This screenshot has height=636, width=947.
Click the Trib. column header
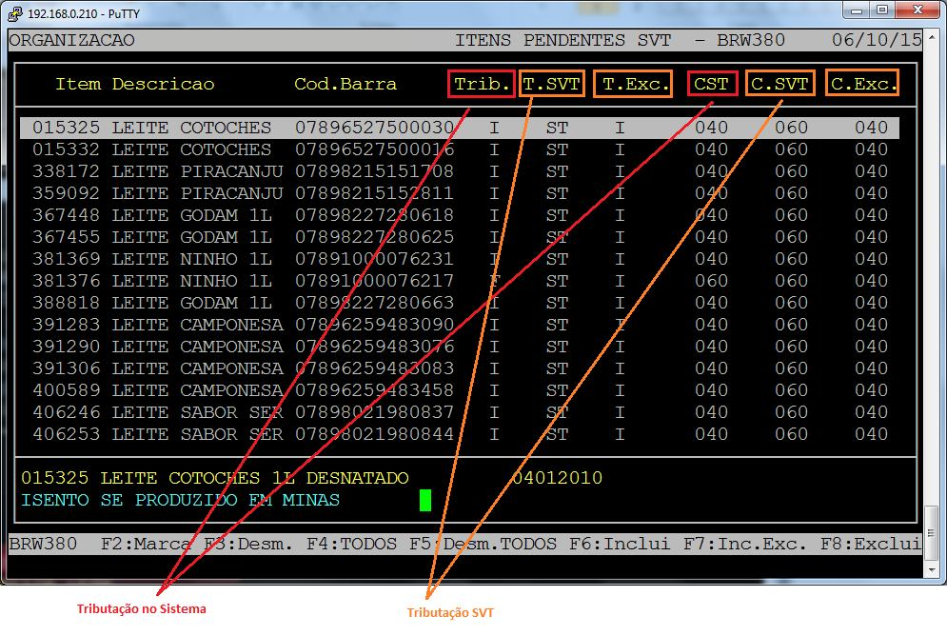pos(482,84)
